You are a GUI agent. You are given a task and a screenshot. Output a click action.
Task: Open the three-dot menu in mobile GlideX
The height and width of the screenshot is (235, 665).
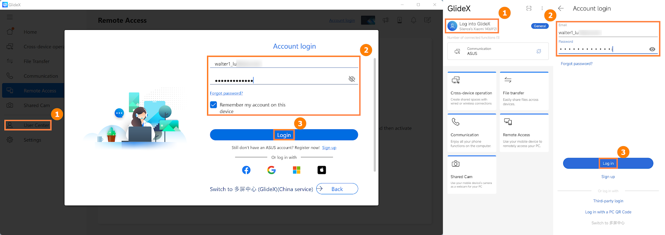[x=542, y=8]
